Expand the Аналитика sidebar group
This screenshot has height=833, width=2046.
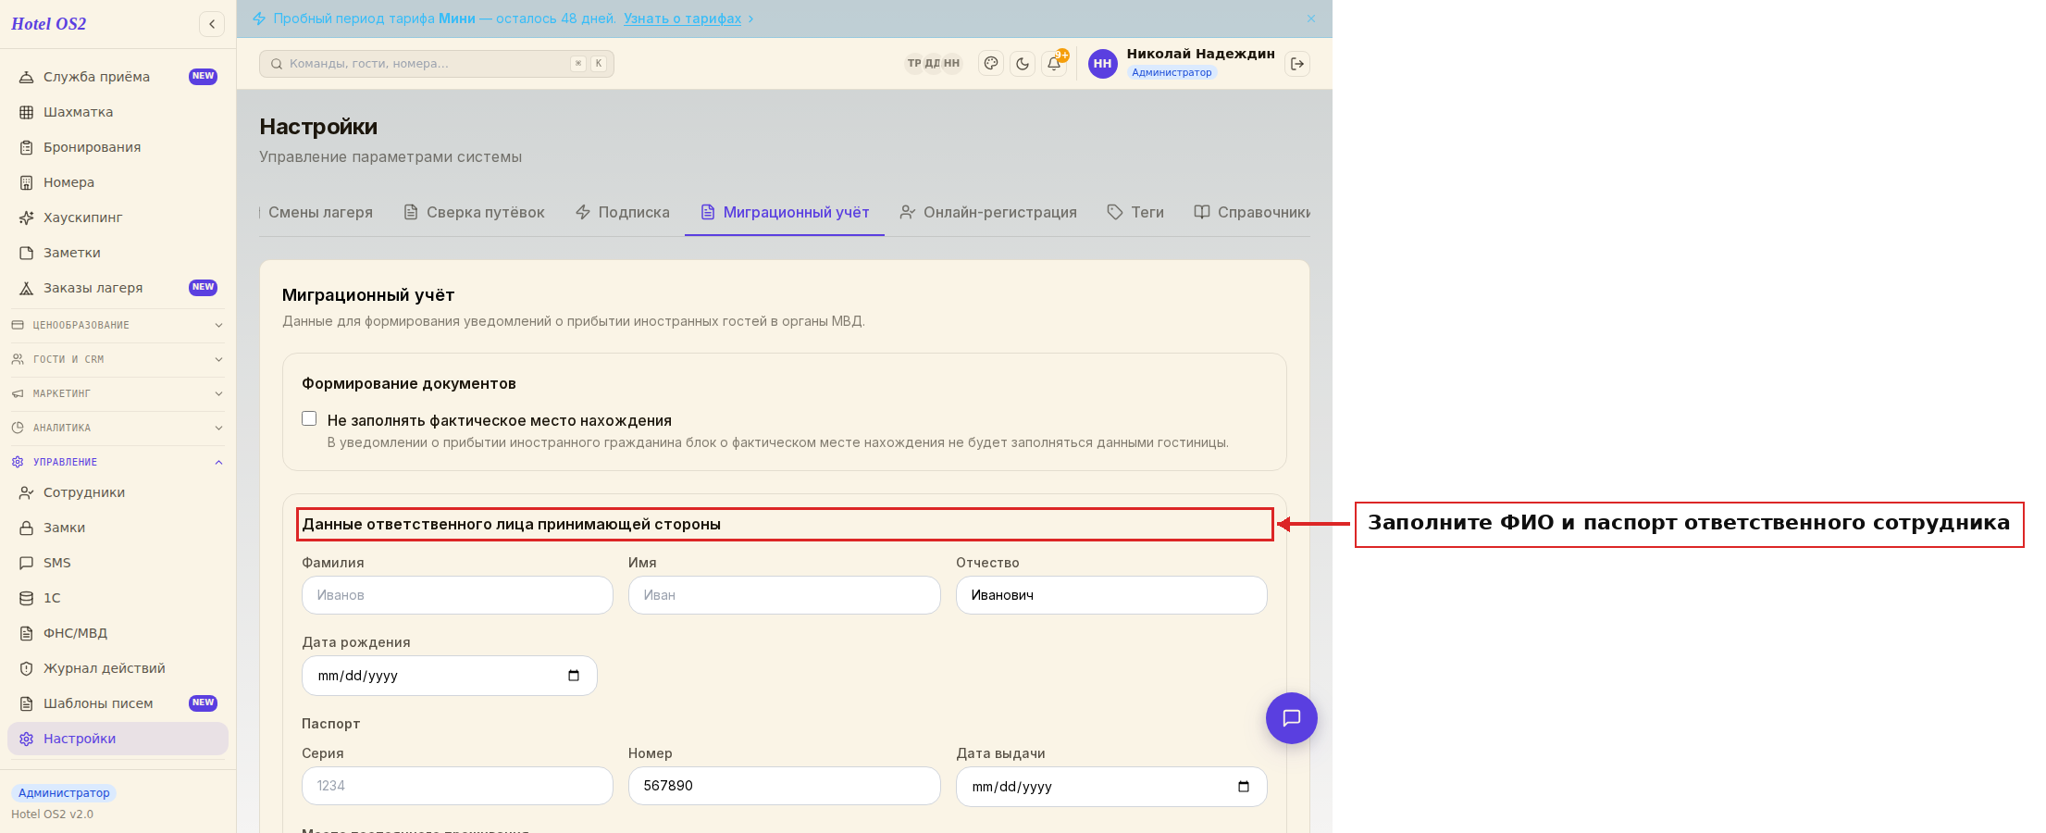click(x=118, y=428)
